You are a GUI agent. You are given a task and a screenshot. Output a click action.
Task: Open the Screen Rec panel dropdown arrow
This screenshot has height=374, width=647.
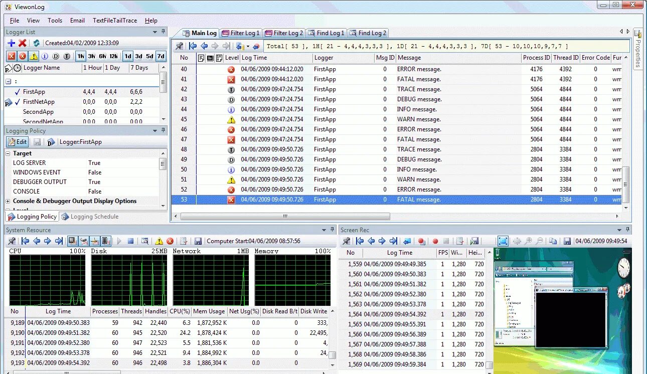click(x=619, y=230)
